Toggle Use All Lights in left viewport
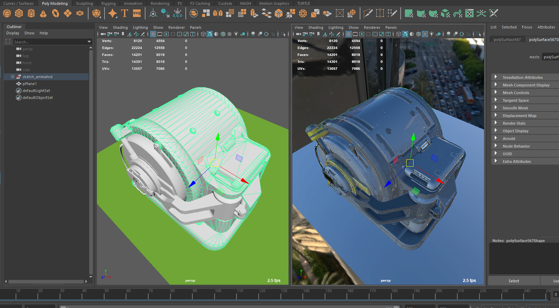This screenshot has width=559, height=308. tap(236, 34)
